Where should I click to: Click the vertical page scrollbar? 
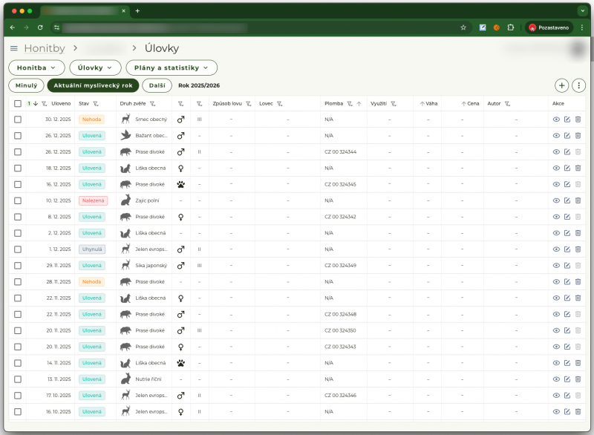[x=592, y=49]
